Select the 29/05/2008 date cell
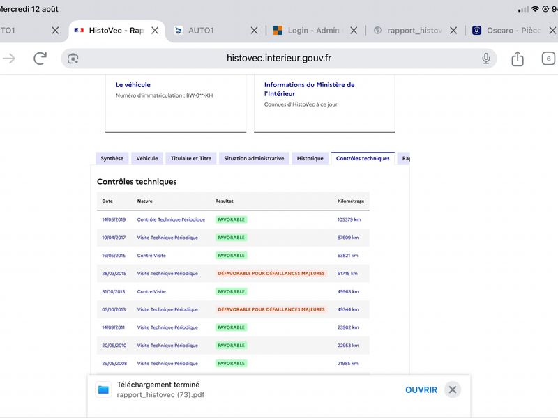This screenshot has height=418, width=558. point(114,363)
